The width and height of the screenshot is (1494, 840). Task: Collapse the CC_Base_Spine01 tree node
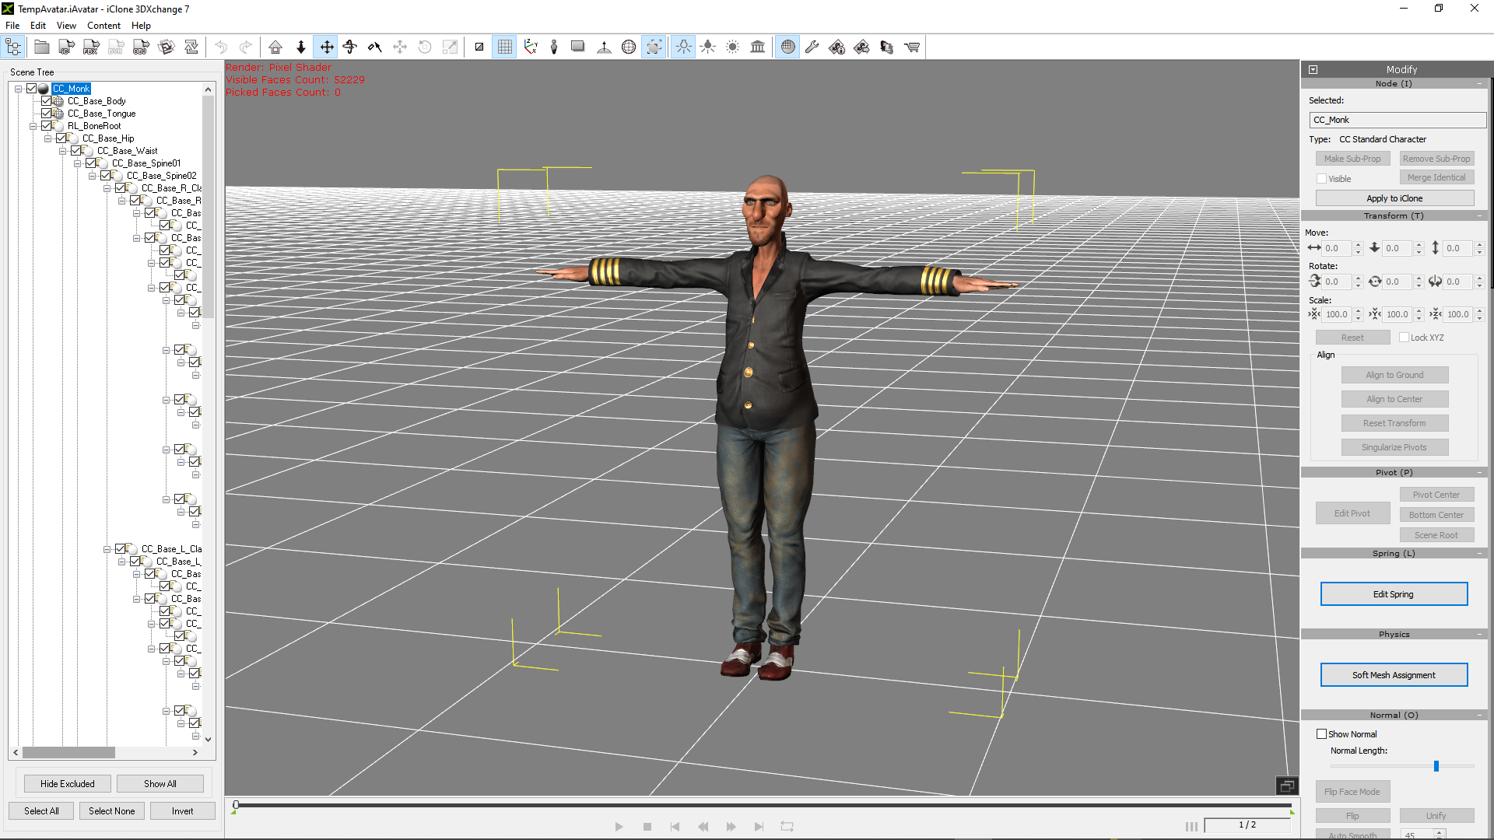[x=77, y=163]
